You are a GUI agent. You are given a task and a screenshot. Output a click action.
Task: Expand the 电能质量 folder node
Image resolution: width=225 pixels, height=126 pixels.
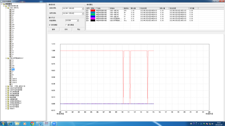tap(6, 97)
